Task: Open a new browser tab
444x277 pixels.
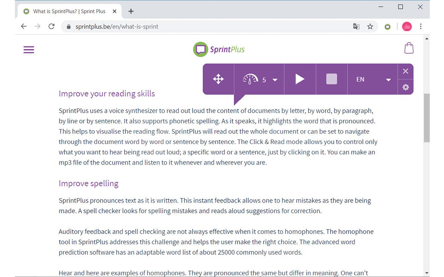Action: [x=131, y=11]
